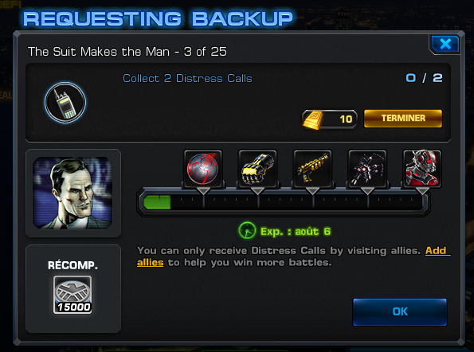Select the red sphere reward icon

tap(203, 169)
